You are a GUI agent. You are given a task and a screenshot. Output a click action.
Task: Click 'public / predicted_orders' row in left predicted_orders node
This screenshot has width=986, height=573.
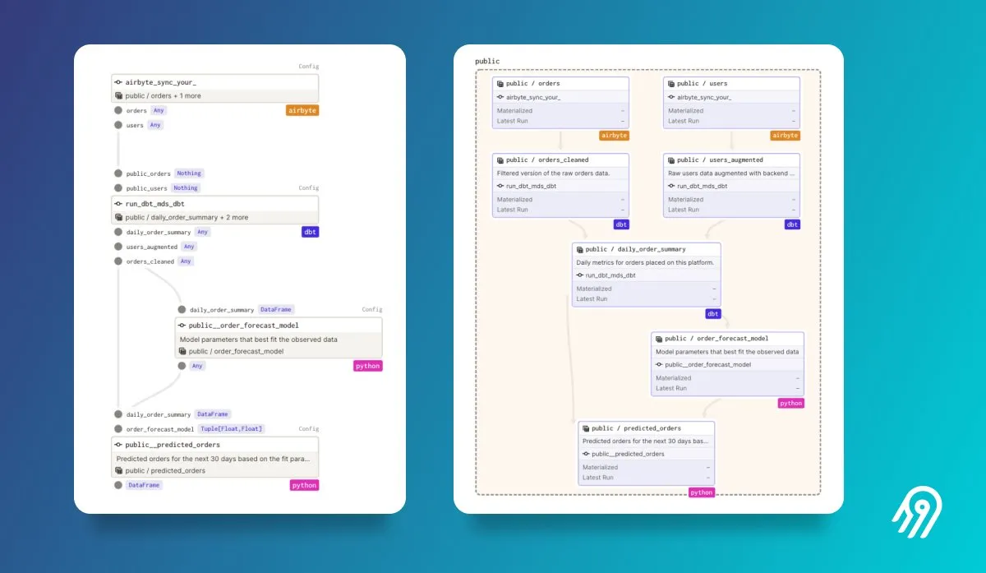(214, 471)
